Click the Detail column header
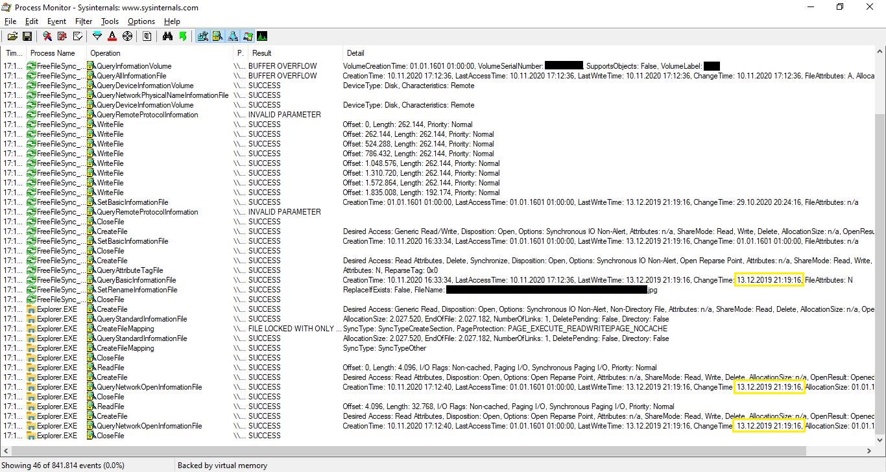Screen dimensions: 886x472 click(x=608, y=53)
